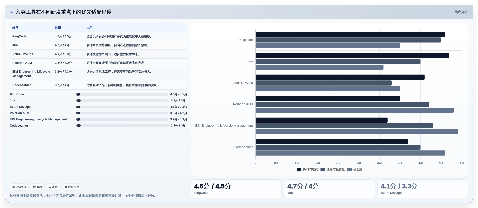The image size is (478, 208).
Task: Click description '软件团队优势明显，但制造流程需要额外治理。'
Action: point(118,45)
